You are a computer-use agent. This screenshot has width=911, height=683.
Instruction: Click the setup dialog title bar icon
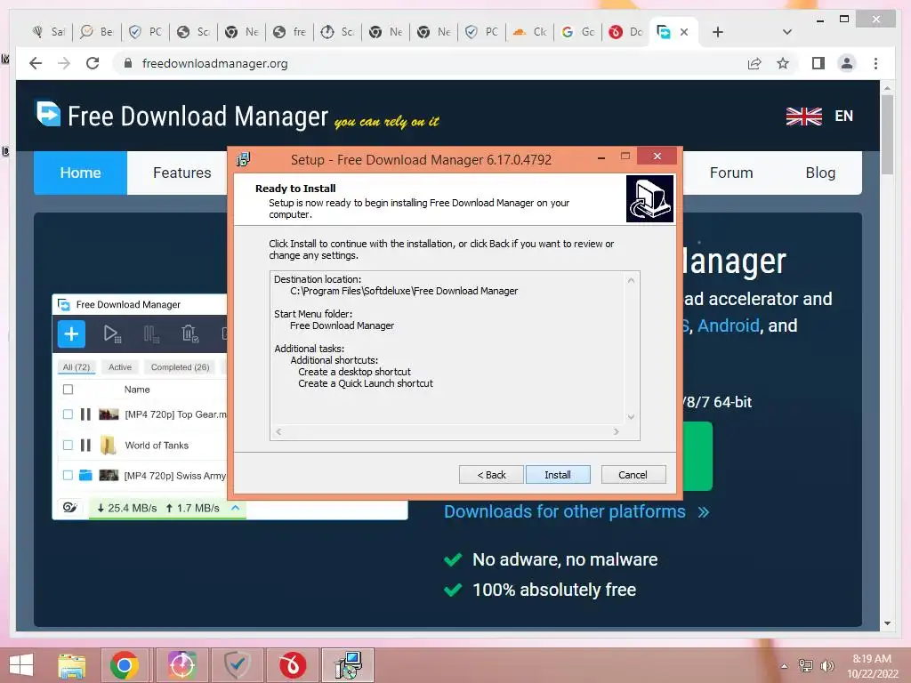[244, 159]
